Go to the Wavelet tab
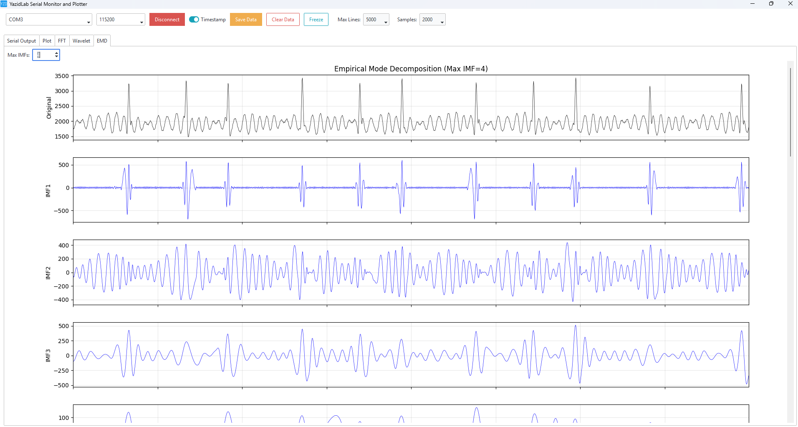 (x=81, y=41)
